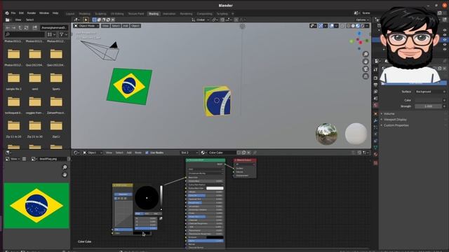
Task: Click Add in the node editor header
Action: coord(129,153)
